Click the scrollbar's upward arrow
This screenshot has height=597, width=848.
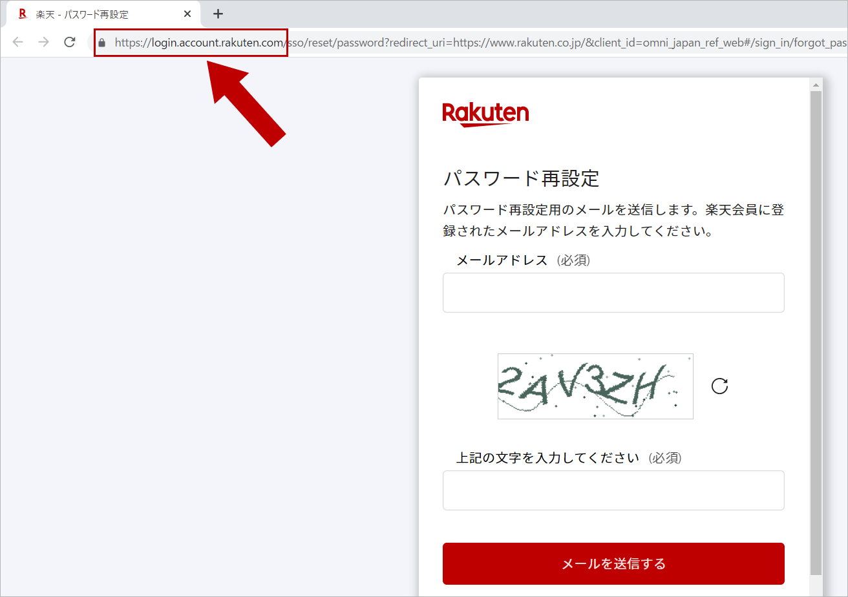[x=814, y=85]
